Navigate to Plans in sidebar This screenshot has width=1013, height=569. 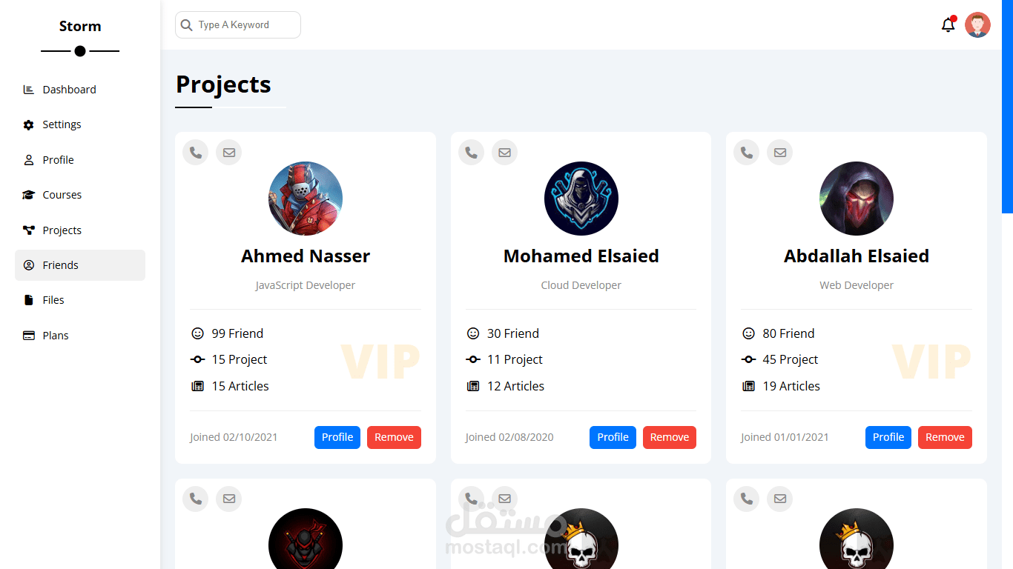pyautogui.click(x=56, y=336)
